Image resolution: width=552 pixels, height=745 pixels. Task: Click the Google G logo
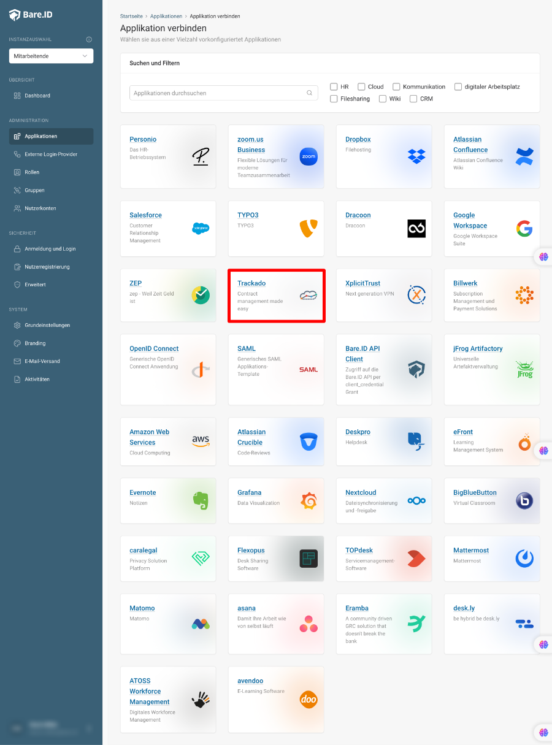(524, 229)
